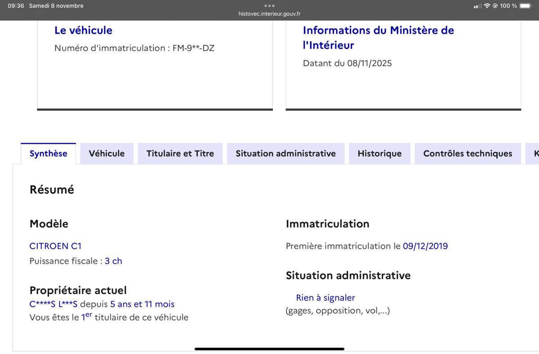This screenshot has width=539, height=354.
Task: Click the 09/12/2019 first registration date
Action: [425, 246]
